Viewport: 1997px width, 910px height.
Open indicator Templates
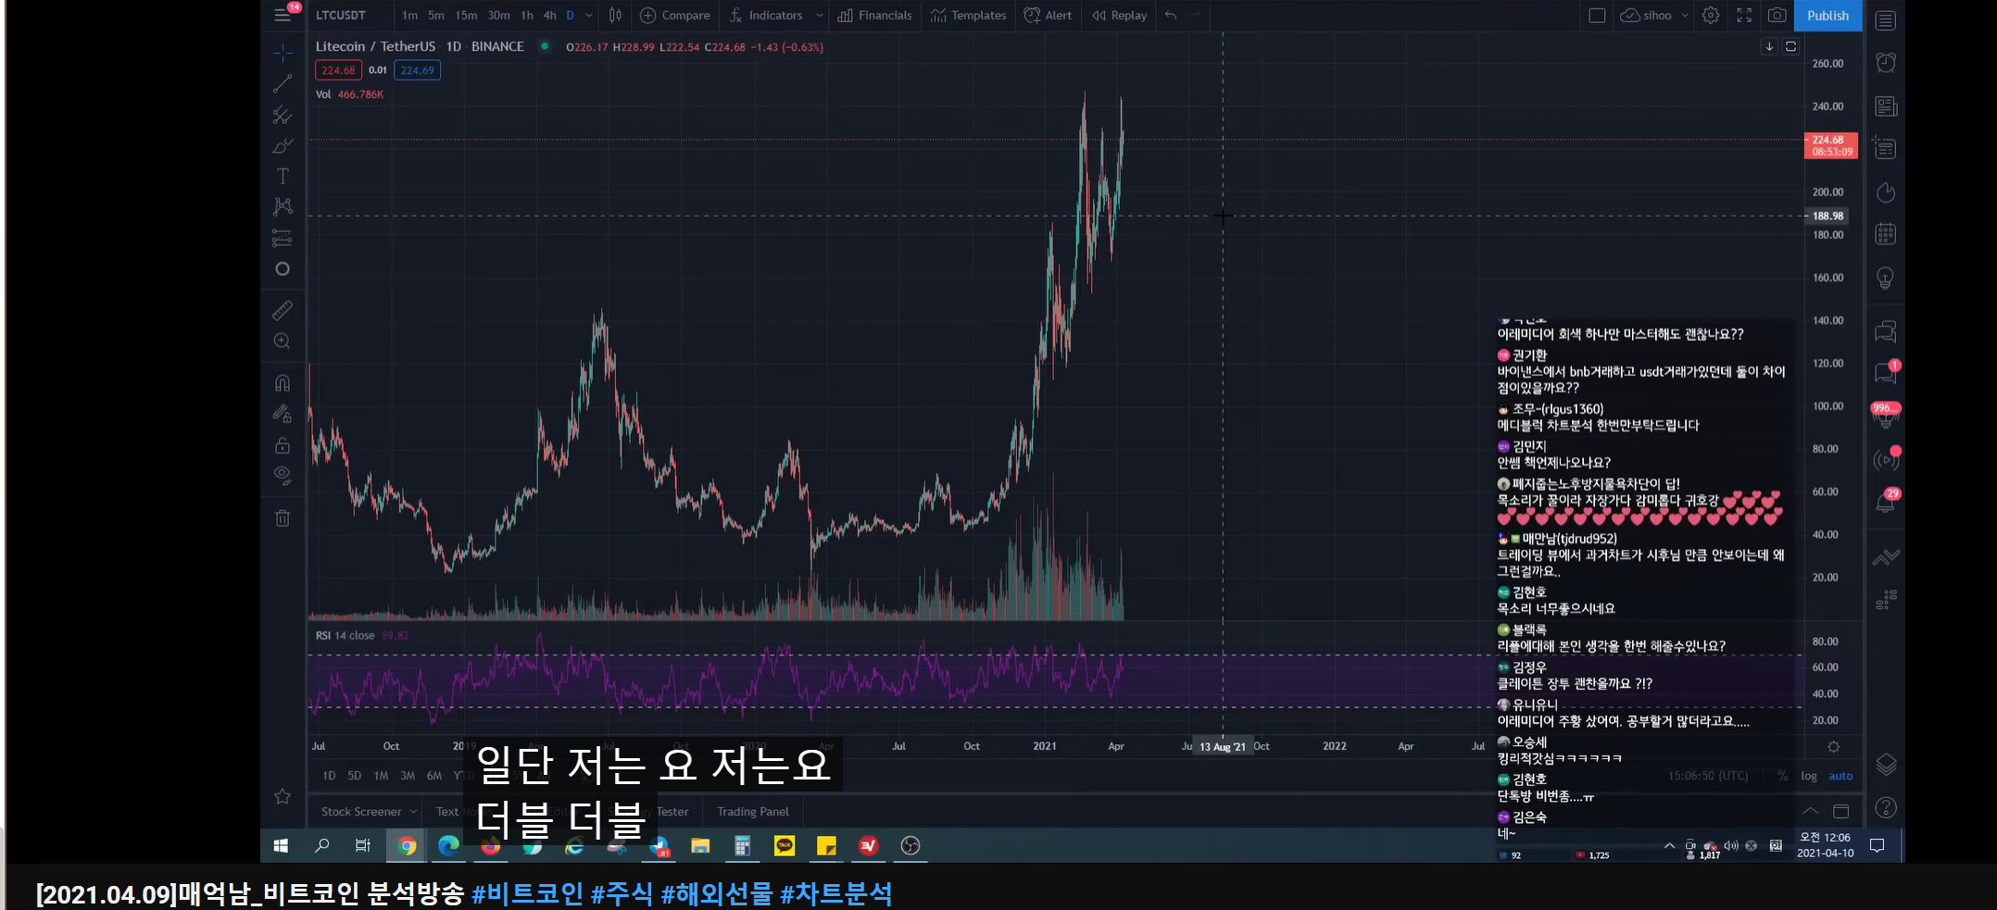pyautogui.click(x=969, y=15)
